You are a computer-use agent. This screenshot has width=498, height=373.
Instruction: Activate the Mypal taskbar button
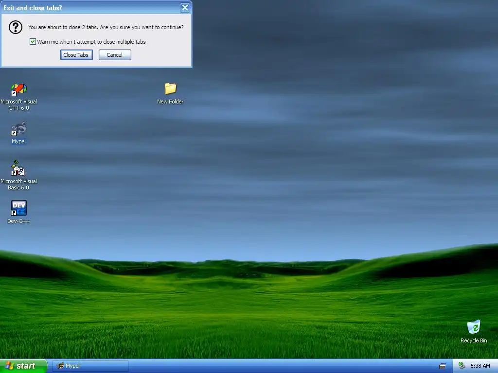pos(90,366)
